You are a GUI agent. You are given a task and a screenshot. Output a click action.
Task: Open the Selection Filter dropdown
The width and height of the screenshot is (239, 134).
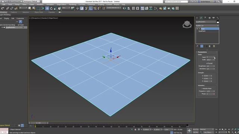click(x=23, y=8)
